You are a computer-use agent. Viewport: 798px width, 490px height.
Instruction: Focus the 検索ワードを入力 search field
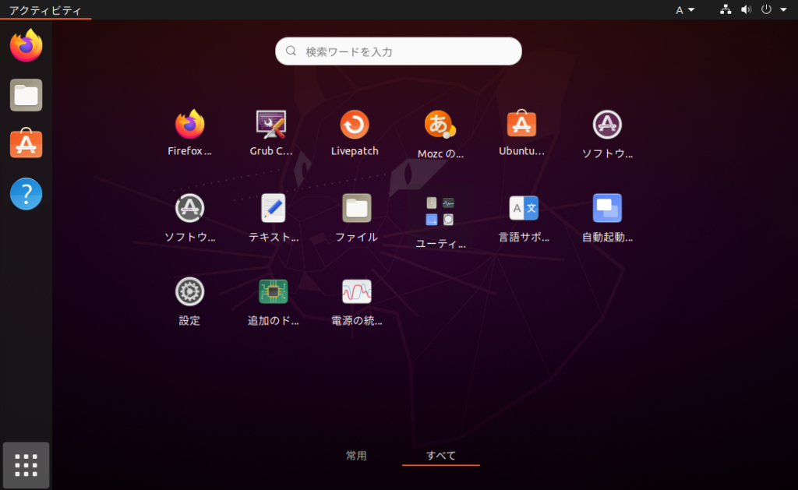coord(398,51)
